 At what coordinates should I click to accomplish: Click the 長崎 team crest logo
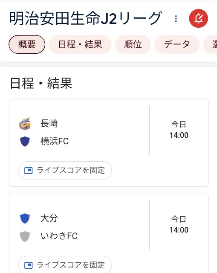pyautogui.click(x=25, y=123)
